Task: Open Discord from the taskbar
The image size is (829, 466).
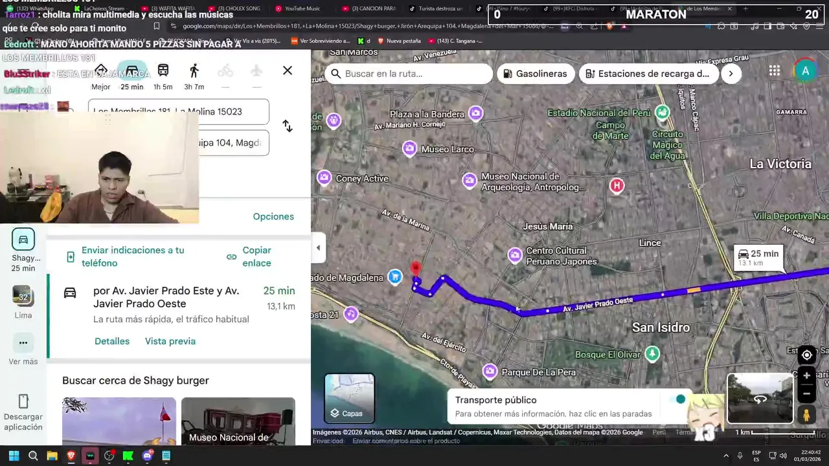Action: 147,456
